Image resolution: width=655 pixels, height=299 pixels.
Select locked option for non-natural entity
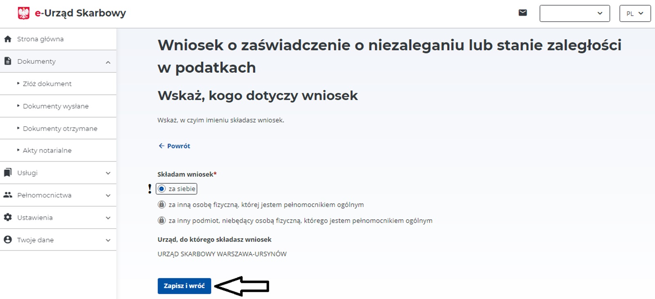point(162,221)
